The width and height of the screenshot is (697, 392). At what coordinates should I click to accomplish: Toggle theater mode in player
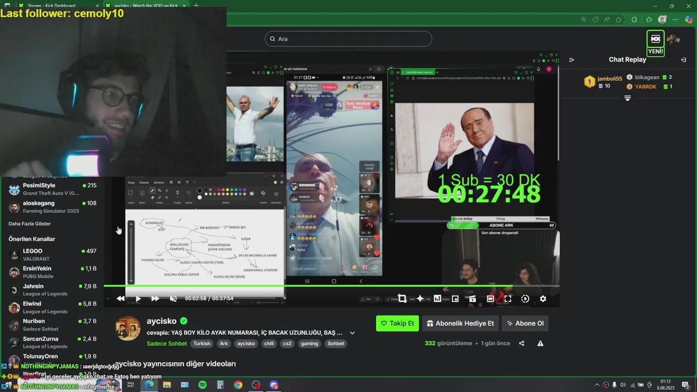click(x=490, y=298)
